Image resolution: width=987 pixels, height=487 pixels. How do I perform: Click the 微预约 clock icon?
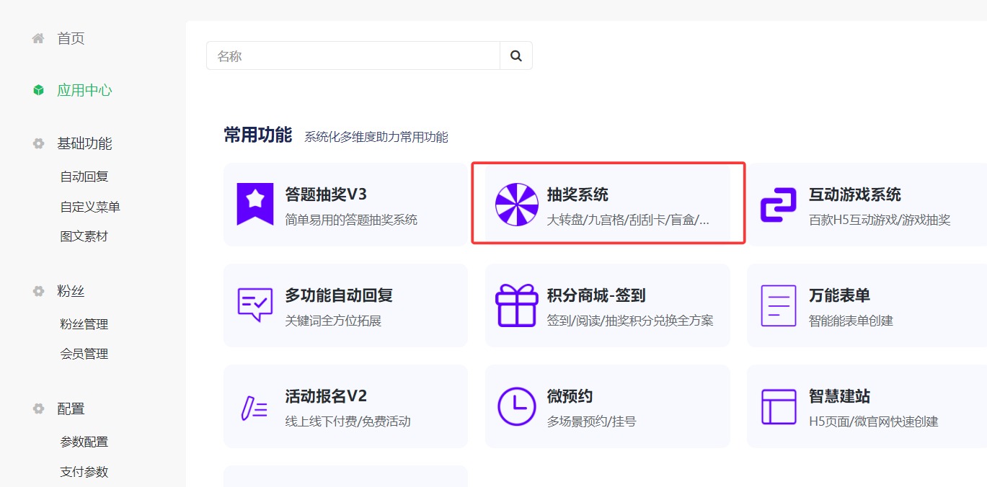click(x=516, y=406)
